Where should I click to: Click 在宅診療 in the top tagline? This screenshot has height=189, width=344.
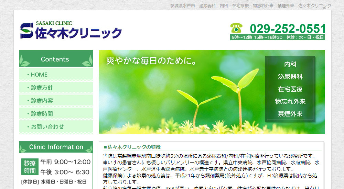[240, 6]
